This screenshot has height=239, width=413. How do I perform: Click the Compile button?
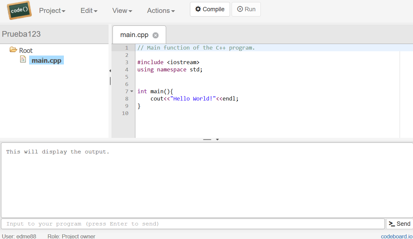tap(210, 9)
